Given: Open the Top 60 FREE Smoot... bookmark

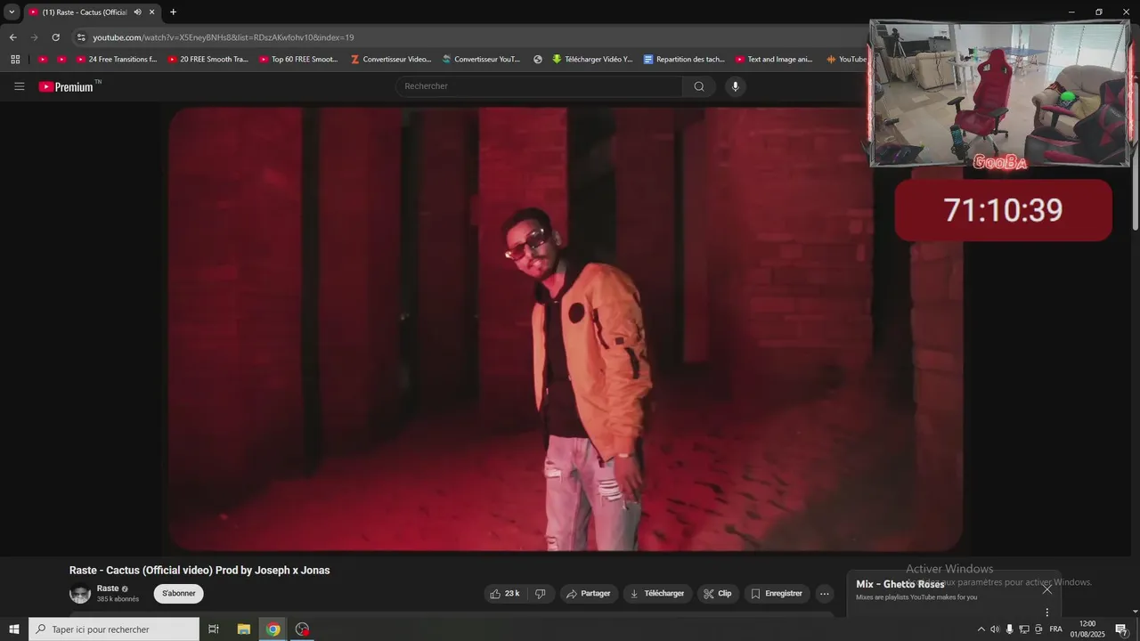Looking at the screenshot, I should [x=299, y=60].
